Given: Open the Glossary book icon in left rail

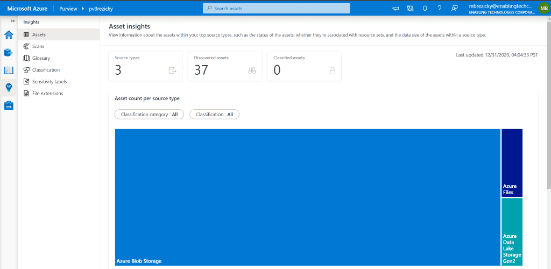Looking at the screenshot, I should pyautogui.click(x=9, y=70).
